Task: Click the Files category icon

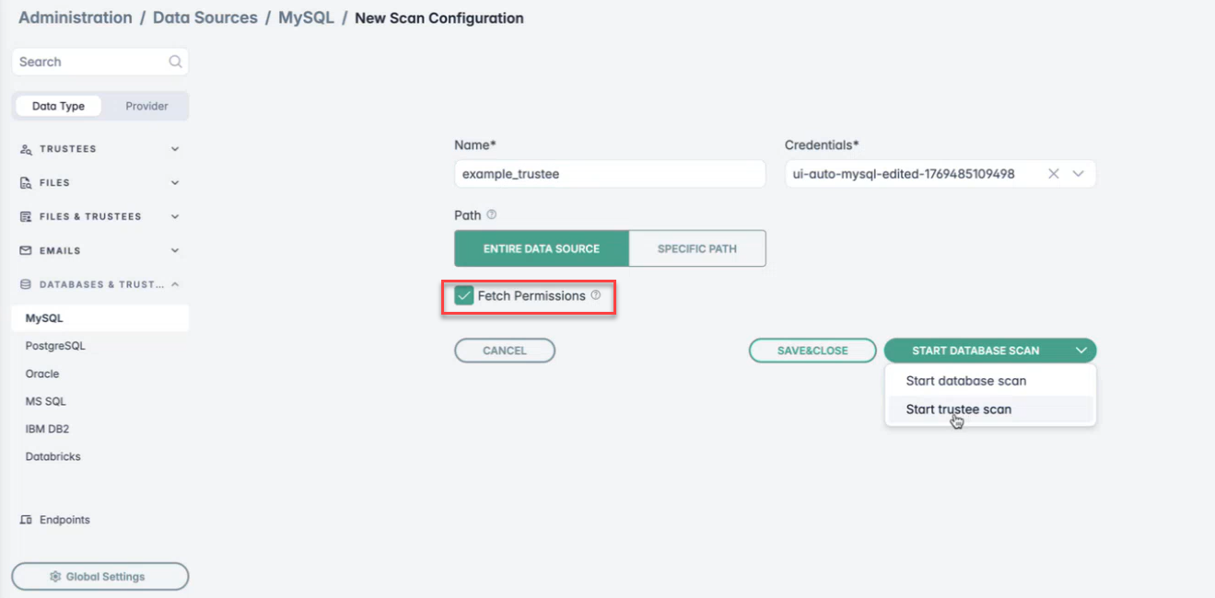Action: click(26, 183)
